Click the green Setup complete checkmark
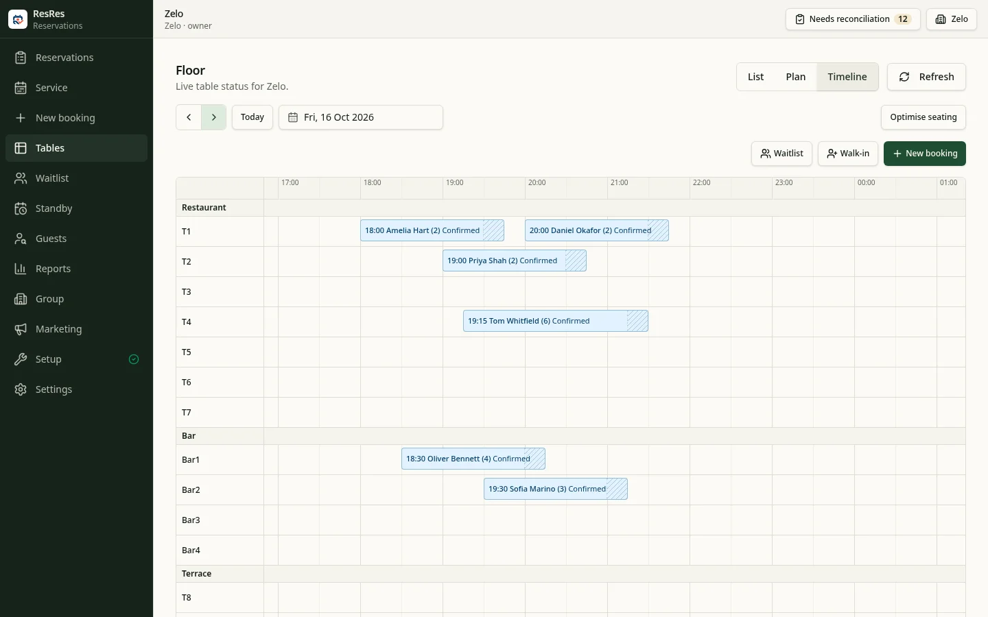 (134, 359)
